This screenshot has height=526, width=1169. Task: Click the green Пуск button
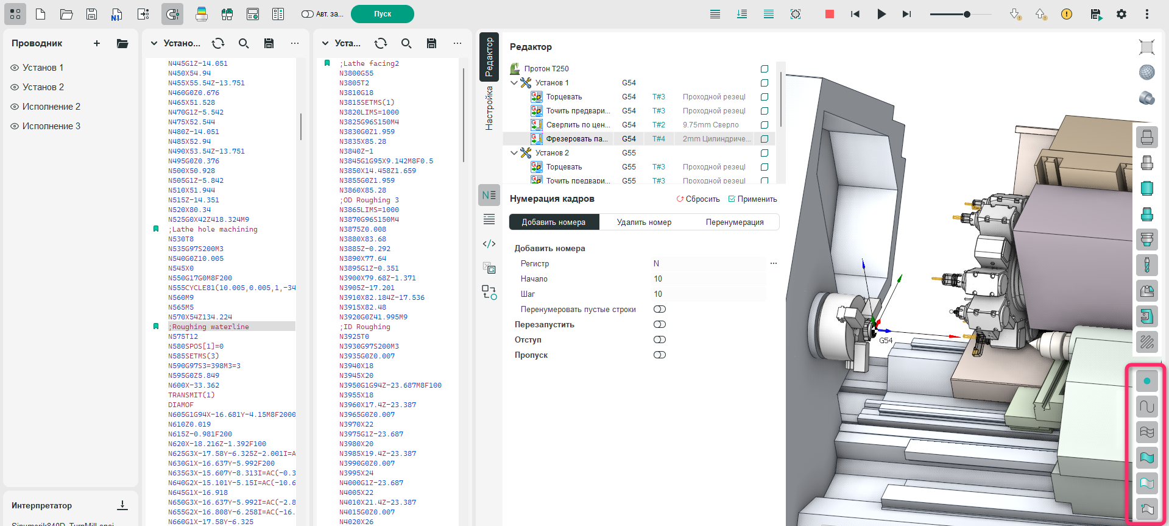point(383,14)
